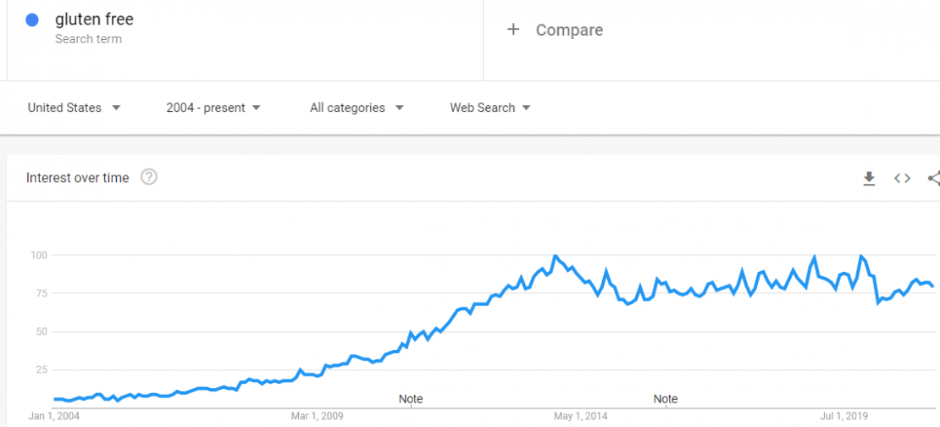The image size is (940, 427).
Task: Click the Jan 1, 2004 axis label
Action: [x=54, y=416]
